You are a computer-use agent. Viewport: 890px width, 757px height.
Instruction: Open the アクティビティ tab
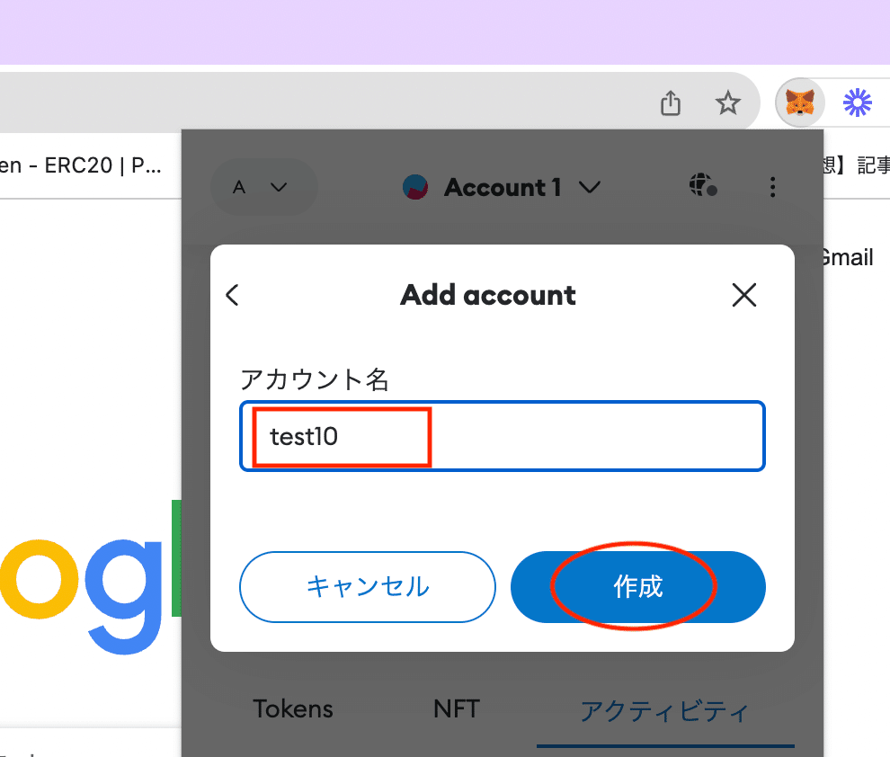(664, 711)
